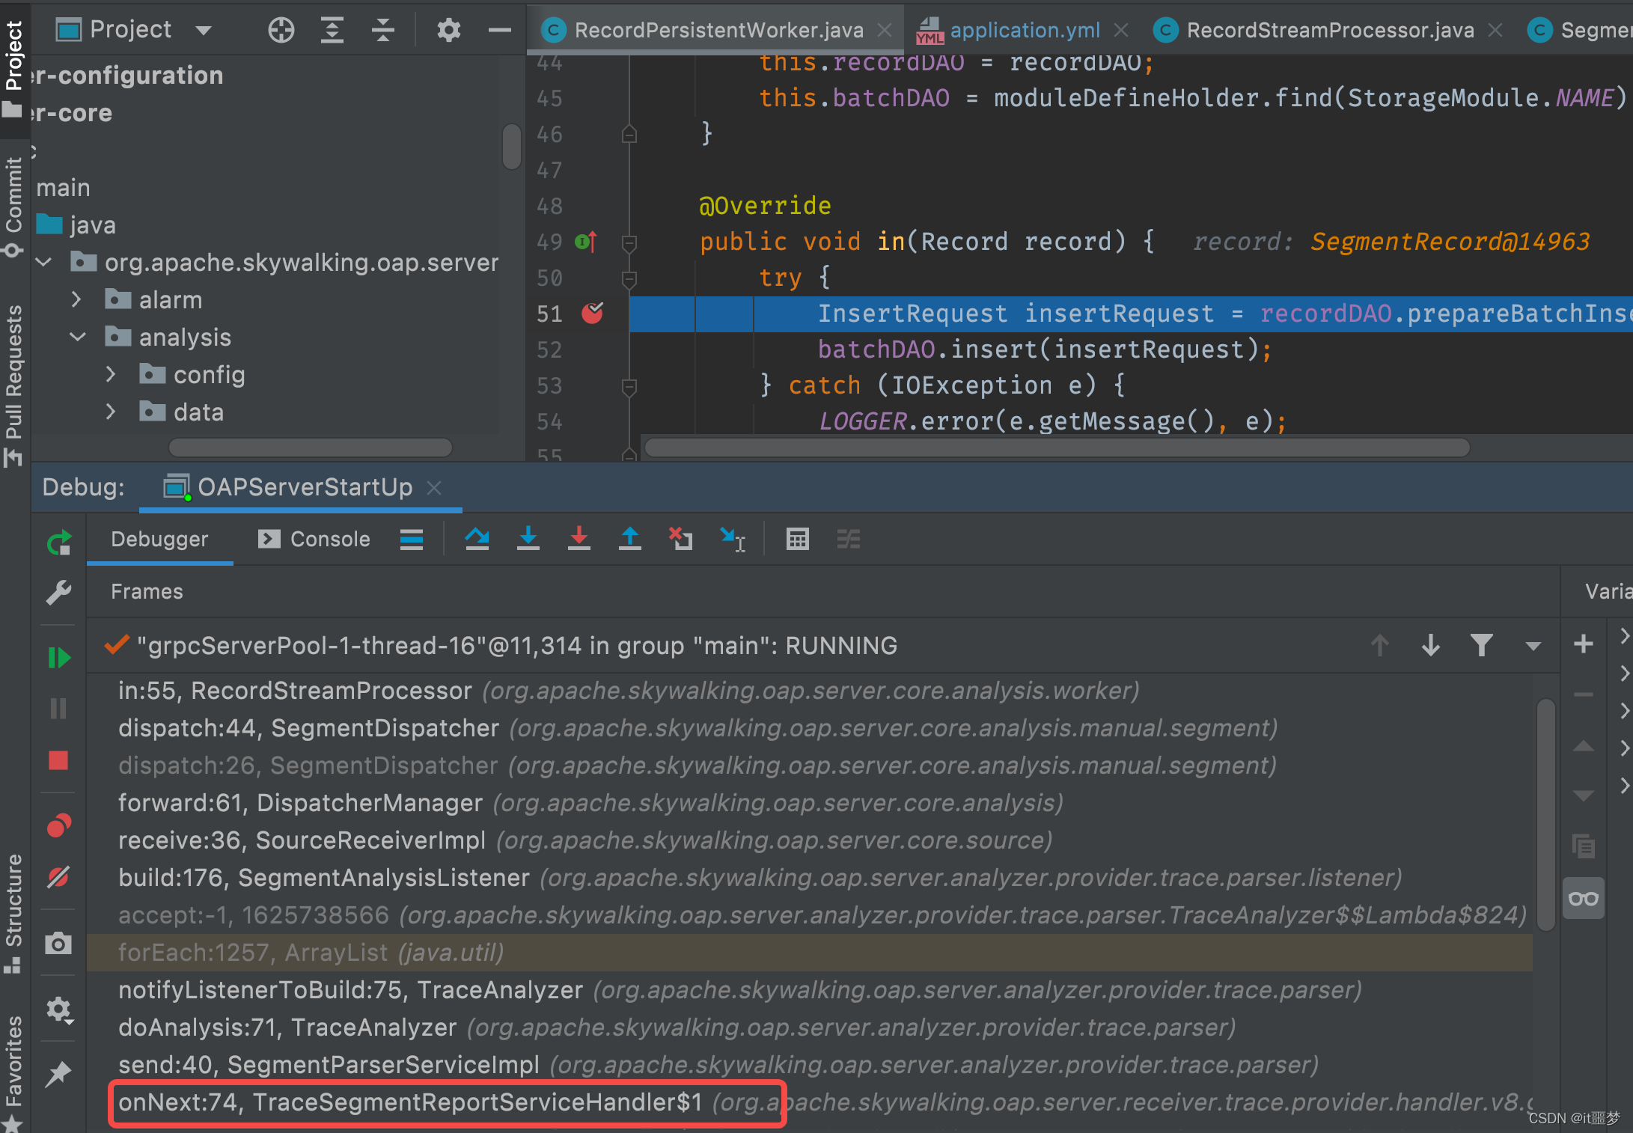Open Project panel settings gear
Image resolution: width=1633 pixels, height=1133 pixels.
tap(448, 30)
